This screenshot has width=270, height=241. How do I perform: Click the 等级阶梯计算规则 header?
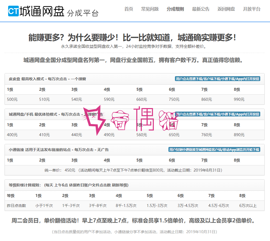[69, 185]
